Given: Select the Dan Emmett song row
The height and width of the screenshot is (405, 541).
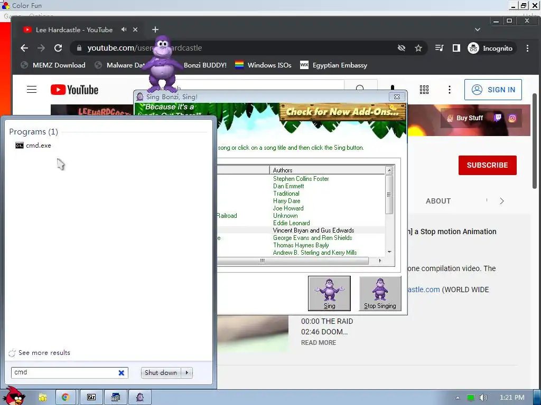Looking at the screenshot, I should point(301,186).
